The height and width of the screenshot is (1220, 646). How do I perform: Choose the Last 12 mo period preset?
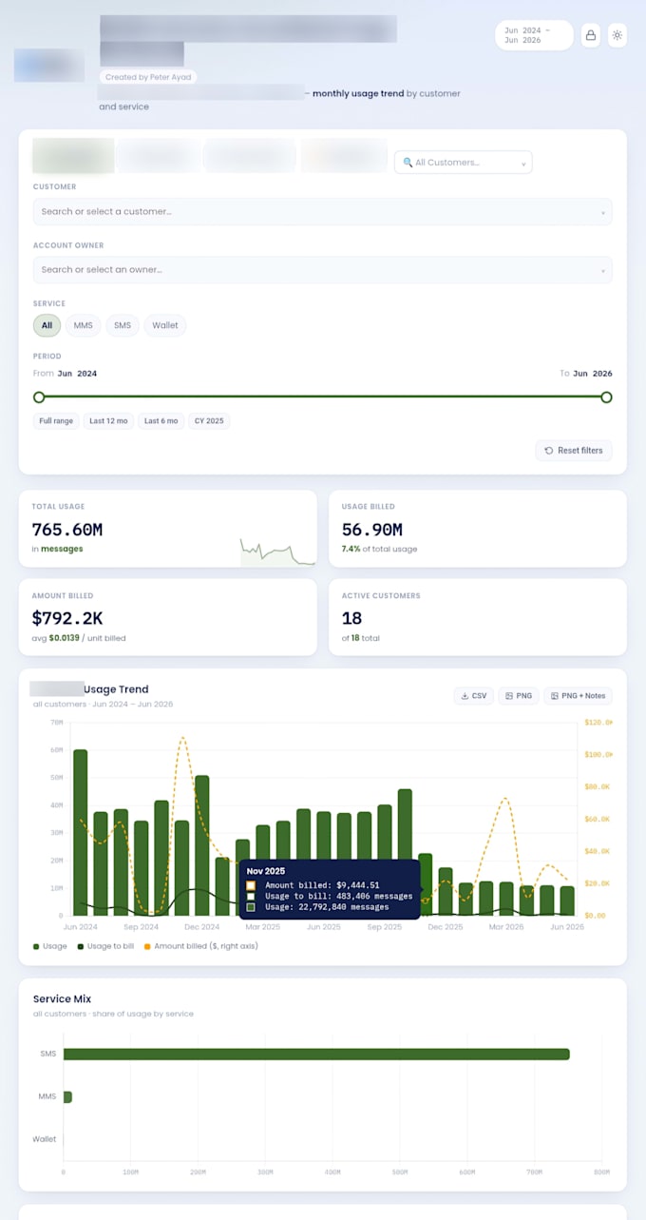click(x=109, y=420)
